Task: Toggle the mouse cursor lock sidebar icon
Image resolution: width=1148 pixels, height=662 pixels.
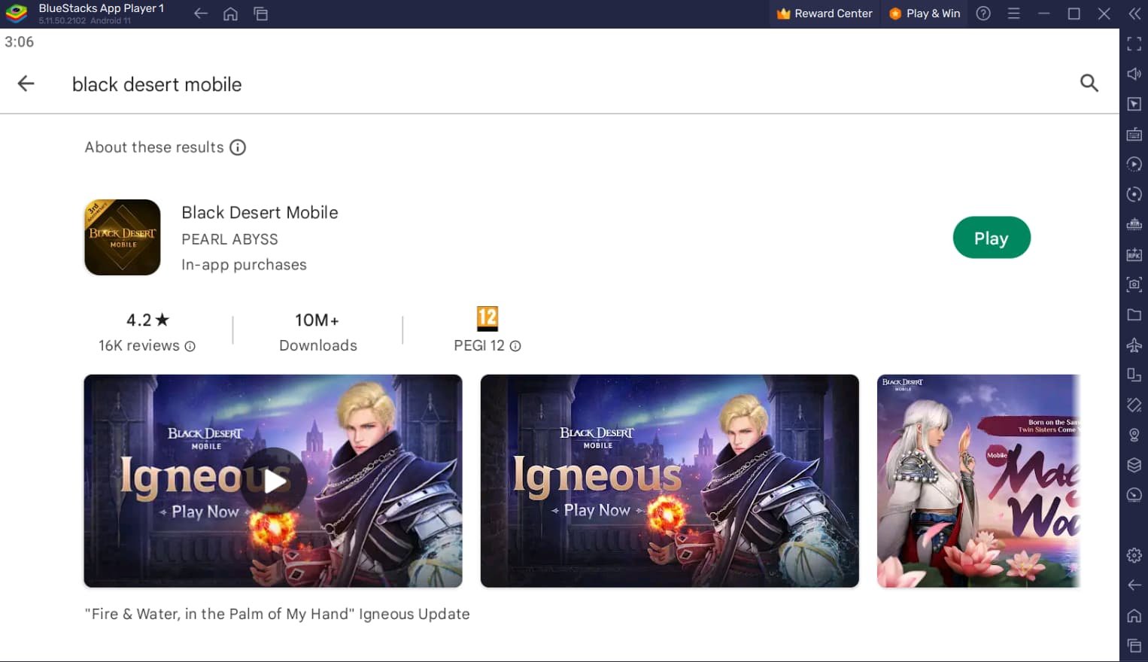Action: [1134, 104]
